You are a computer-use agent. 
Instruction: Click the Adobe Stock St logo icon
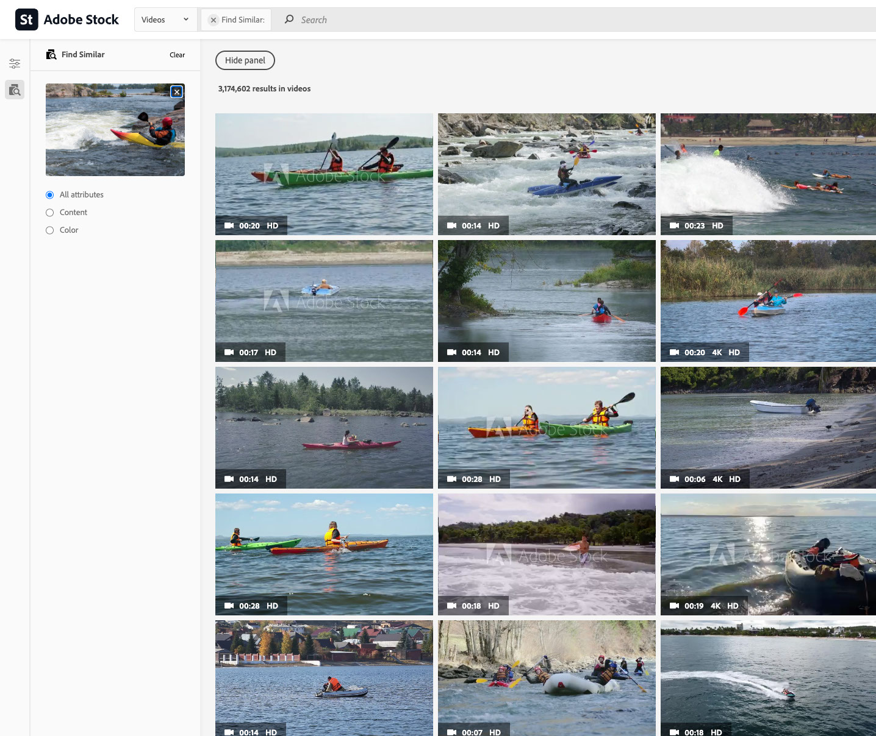pyautogui.click(x=26, y=19)
